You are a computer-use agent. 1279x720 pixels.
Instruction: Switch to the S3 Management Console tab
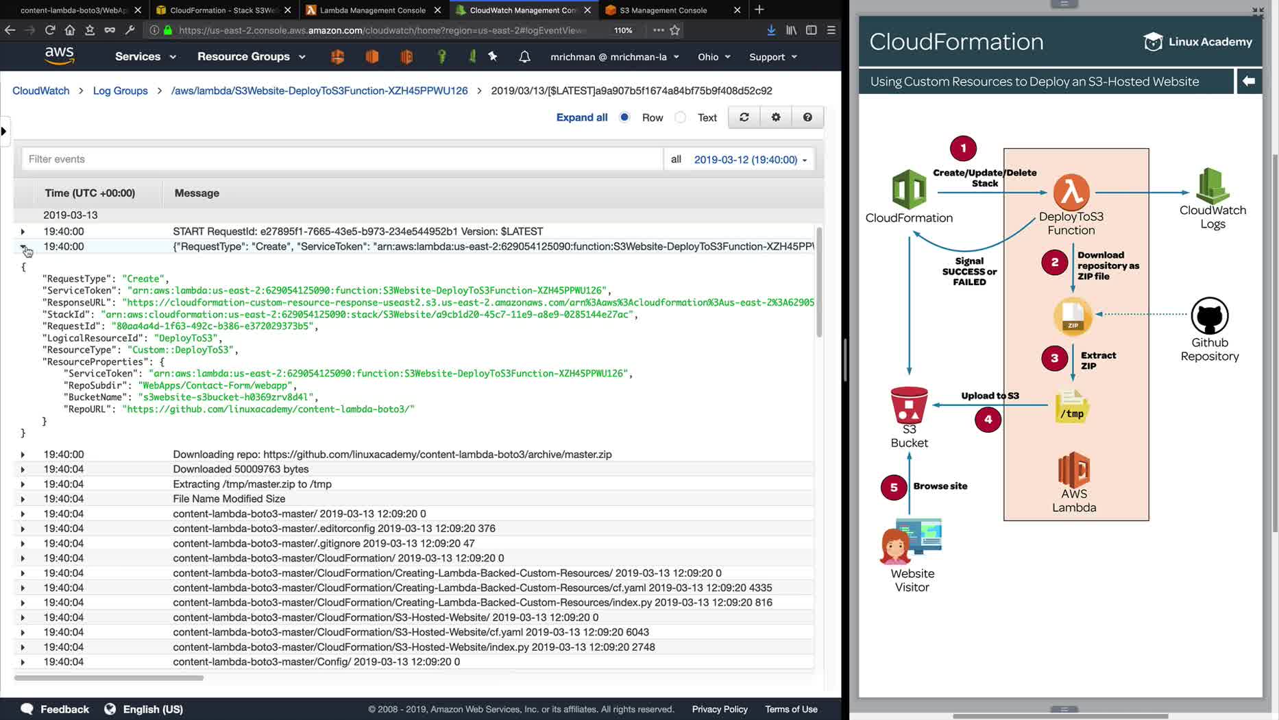(663, 10)
